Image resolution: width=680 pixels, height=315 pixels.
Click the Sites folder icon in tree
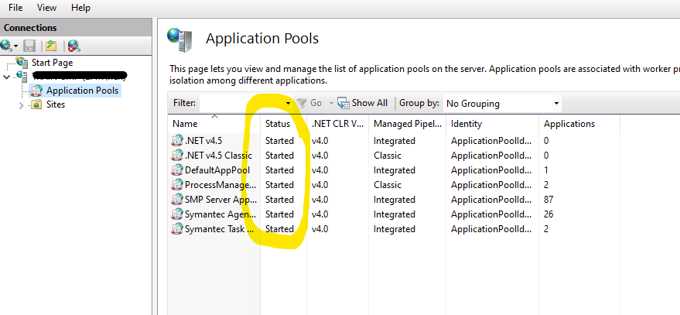tap(36, 105)
